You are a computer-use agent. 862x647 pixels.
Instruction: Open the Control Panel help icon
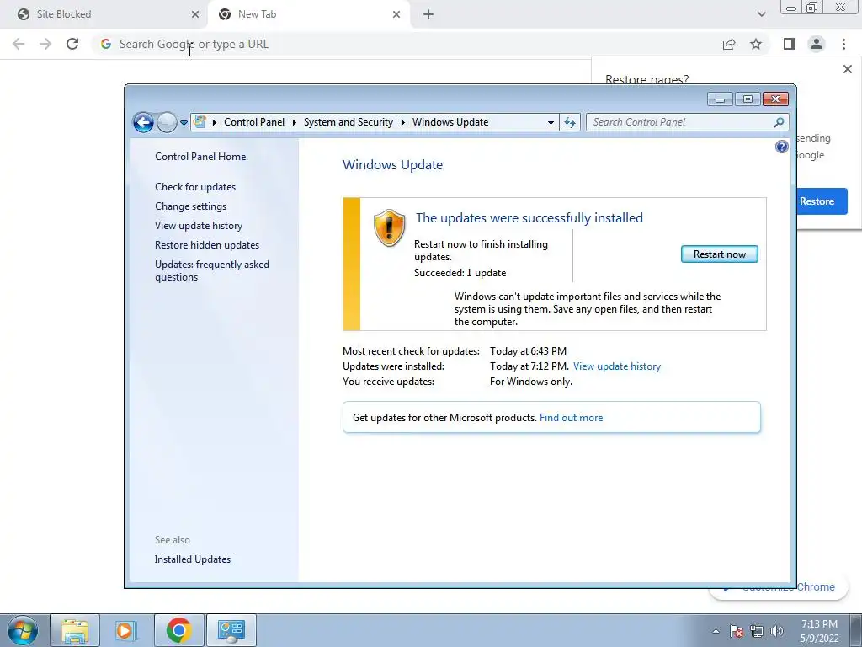(782, 147)
